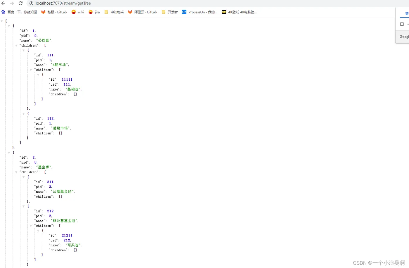409x268 pixels.
Task: Collapse the object with id 211
Action: point(24,177)
